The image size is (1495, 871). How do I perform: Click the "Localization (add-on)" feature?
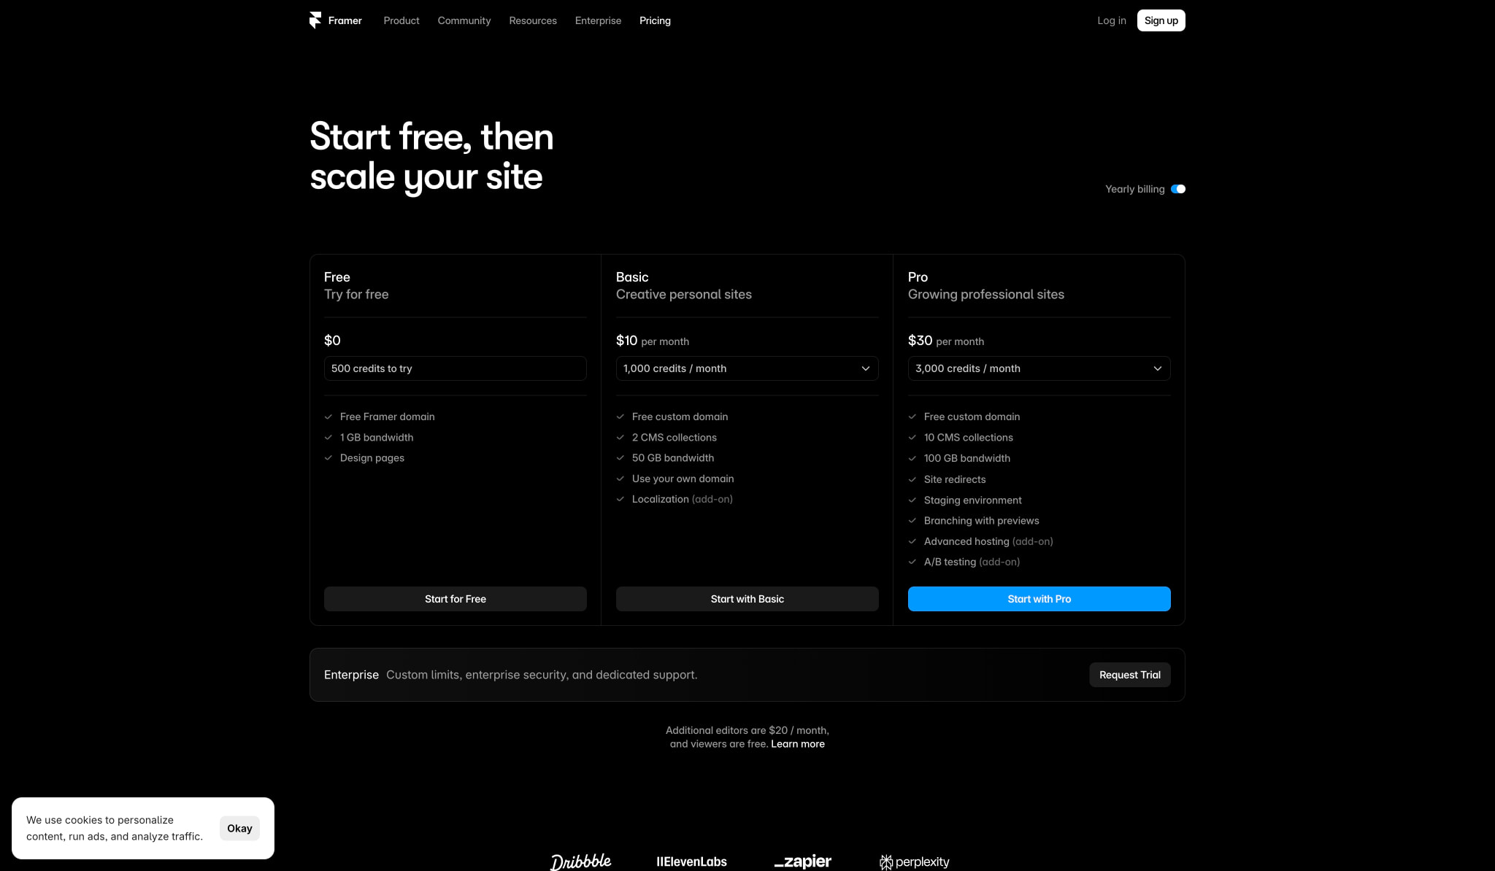682,499
